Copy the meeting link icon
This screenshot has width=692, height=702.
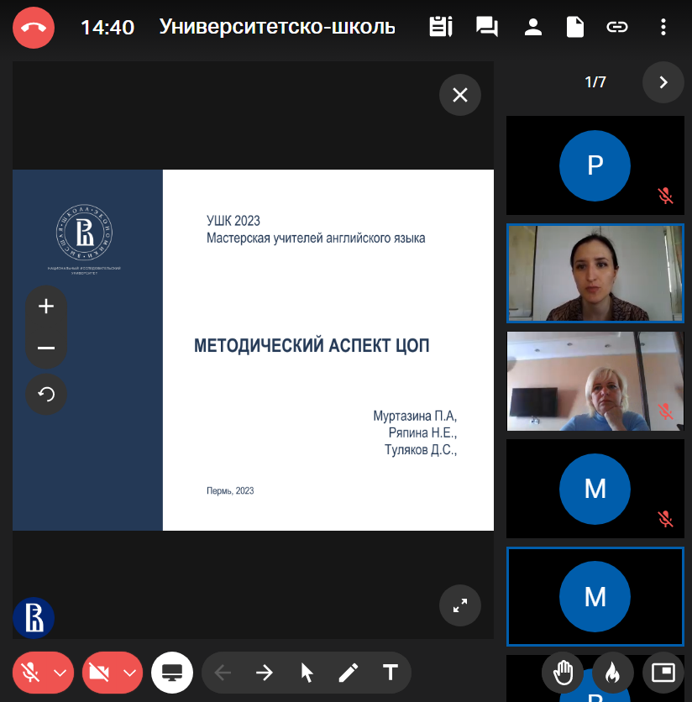(x=617, y=27)
